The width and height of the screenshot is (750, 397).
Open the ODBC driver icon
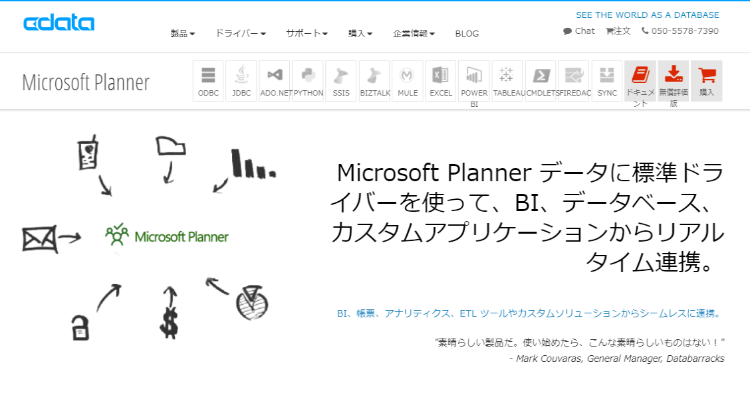coord(208,81)
